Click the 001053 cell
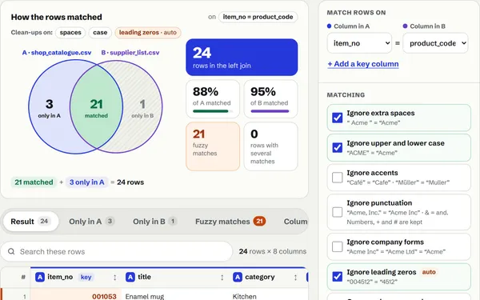Viewport: 480px width, 300px height. pos(76,296)
